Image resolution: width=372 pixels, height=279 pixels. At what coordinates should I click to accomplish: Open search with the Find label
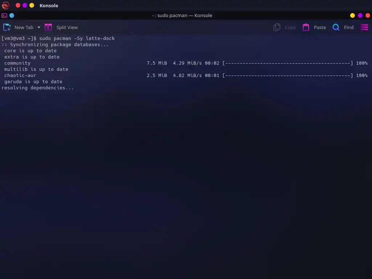point(349,28)
